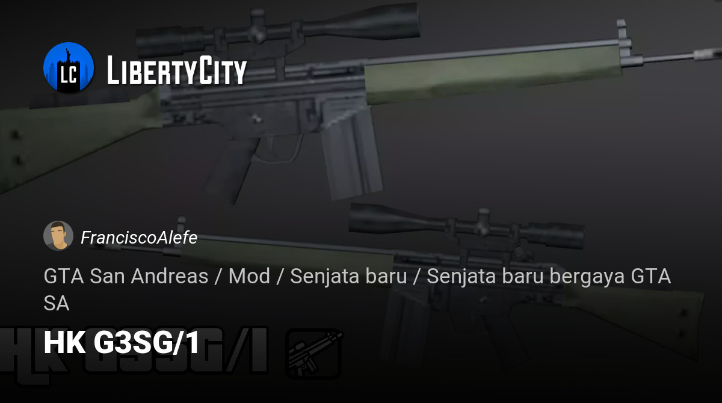The image size is (722, 403).
Task: Click the HK G3SG/1 white title
Action: tap(122, 343)
